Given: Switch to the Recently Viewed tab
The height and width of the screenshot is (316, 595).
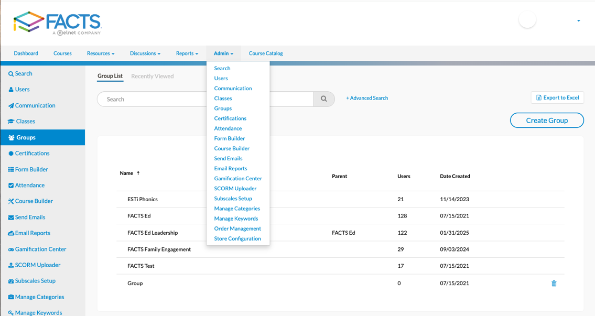Looking at the screenshot, I should [x=153, y=77].
